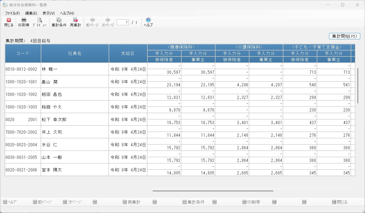Open ヘルプ question mark icon in toolbar

pos(148,20)
